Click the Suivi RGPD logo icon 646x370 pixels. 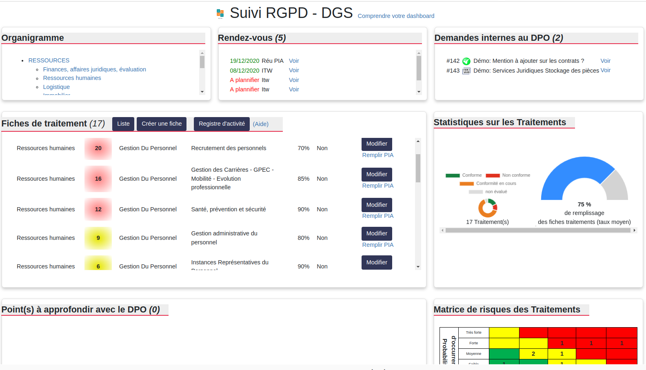pos(220,13)
